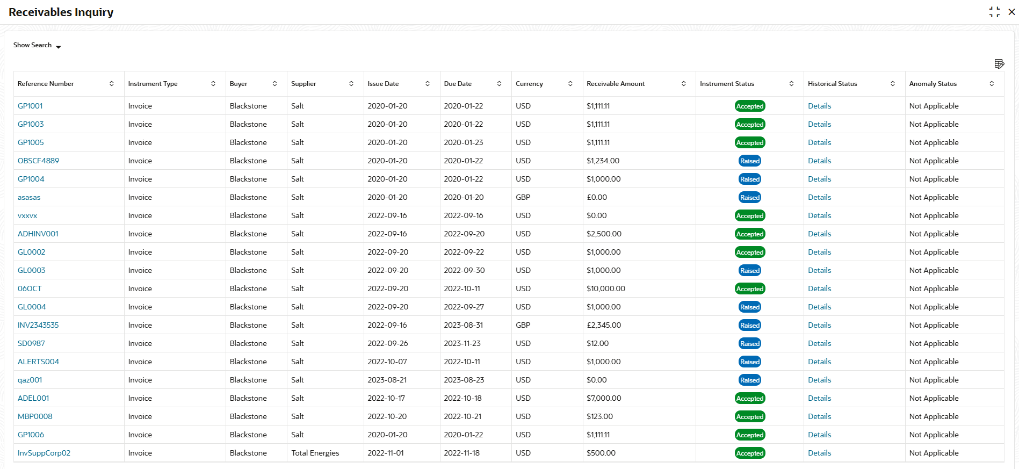Click the table edit/export icon above grid
Screen dimensions: 1019x469
[999, 64]
